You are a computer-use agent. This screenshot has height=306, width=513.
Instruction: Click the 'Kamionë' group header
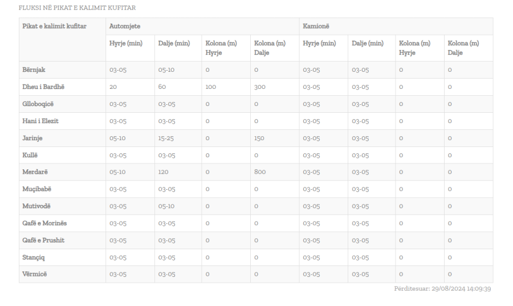pyautogui.click(x=316, y=26)
